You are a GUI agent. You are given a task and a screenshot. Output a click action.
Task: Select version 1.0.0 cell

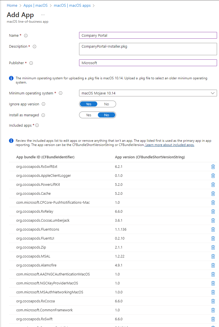[119, 292]
